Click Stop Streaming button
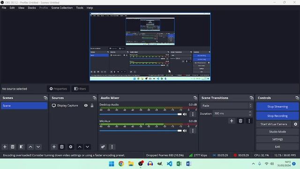300x169 pixels. pyautogui.click(x=277, y=107)
